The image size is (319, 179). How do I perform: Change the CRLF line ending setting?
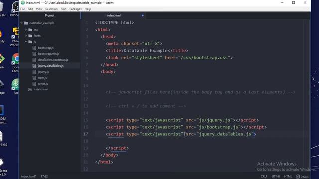click(264, 176)
